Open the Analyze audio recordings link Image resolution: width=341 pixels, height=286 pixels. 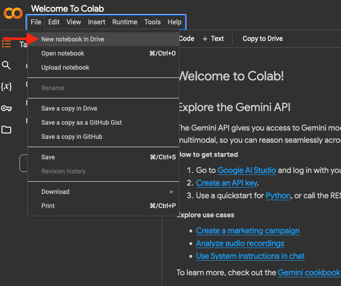coord(240,243)
